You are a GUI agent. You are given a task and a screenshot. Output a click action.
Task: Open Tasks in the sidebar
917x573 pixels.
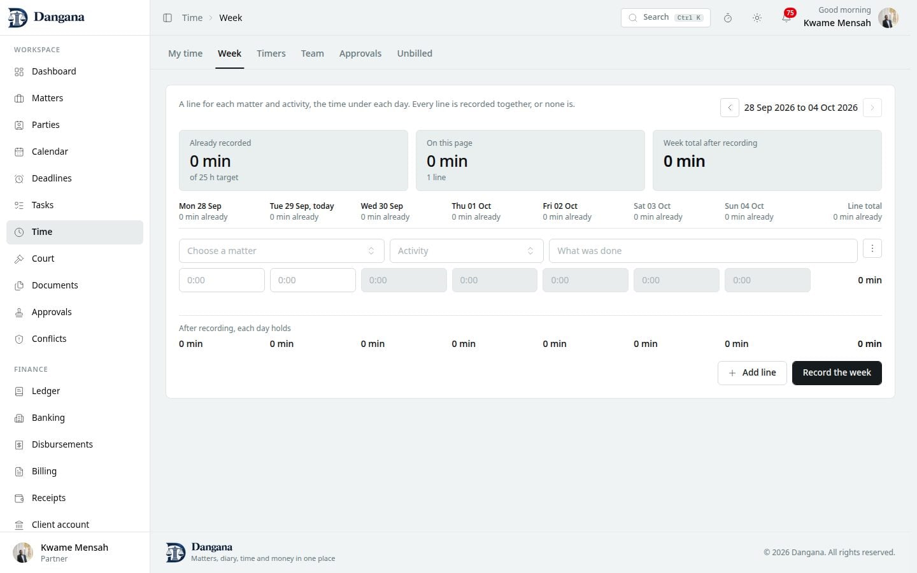[75, 205]
